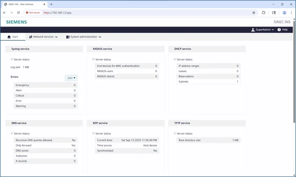This screenshot has height=177, width=296.
Task: Open the 24H errors time range dropdown
Action: [71, 78]
